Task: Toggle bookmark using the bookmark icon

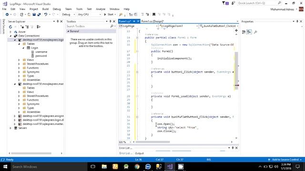Action: point(154,15)
